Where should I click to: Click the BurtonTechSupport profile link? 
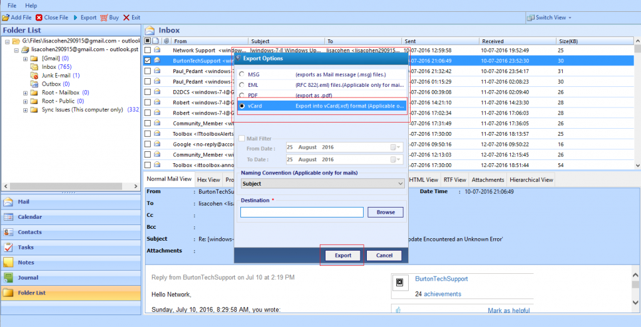tap(441, 279)
